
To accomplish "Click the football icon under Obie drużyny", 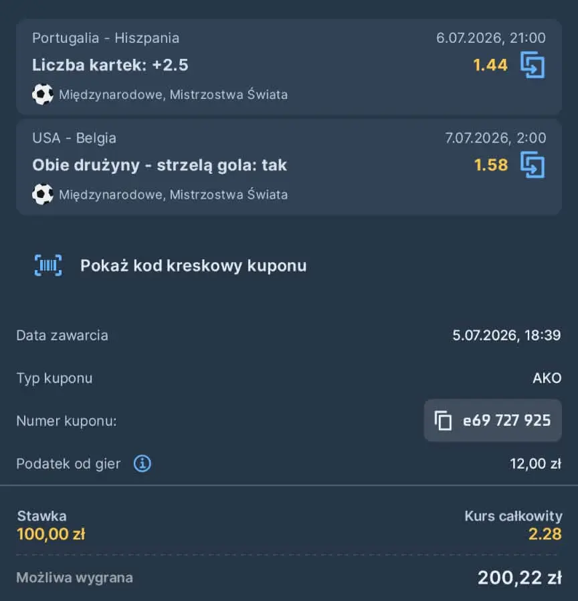I will coord(43,195).
